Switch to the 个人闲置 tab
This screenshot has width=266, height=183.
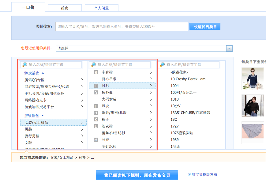pyautogui.click(x=101, y=8)
